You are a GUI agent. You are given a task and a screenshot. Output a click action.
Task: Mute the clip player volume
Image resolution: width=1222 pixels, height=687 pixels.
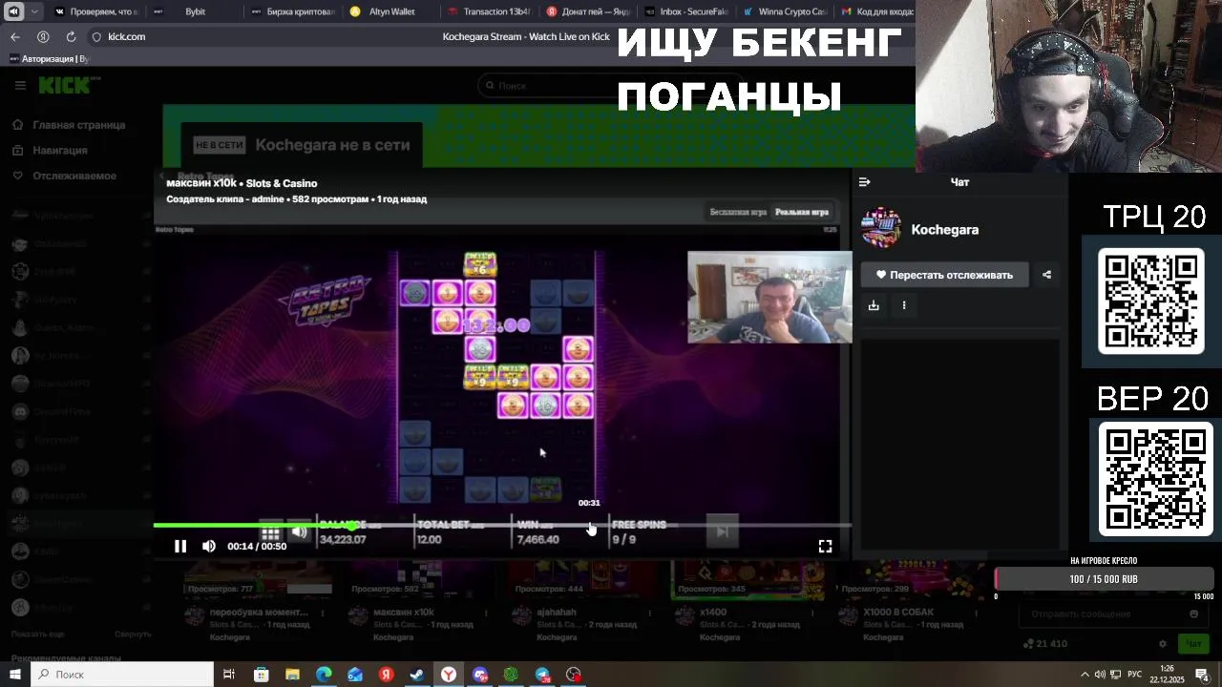click(209, 546)
